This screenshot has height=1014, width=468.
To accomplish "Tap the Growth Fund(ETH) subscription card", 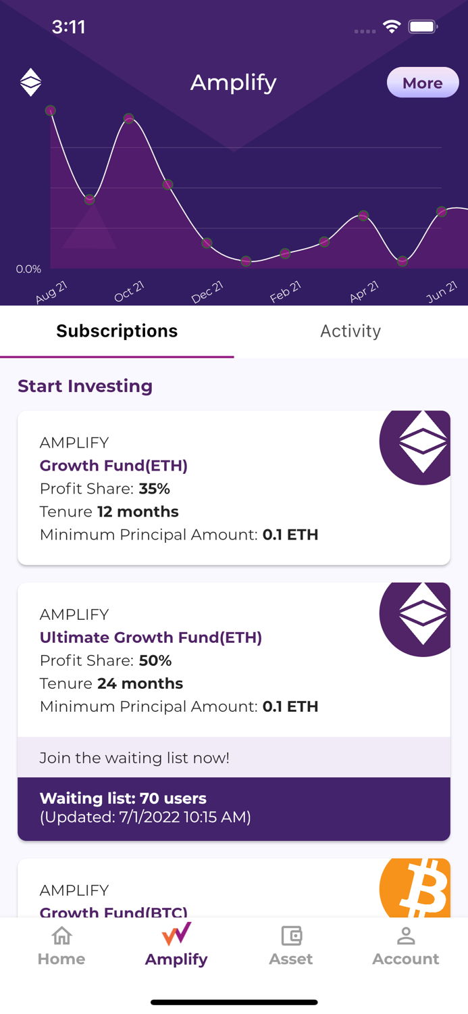I will (234, 488).
